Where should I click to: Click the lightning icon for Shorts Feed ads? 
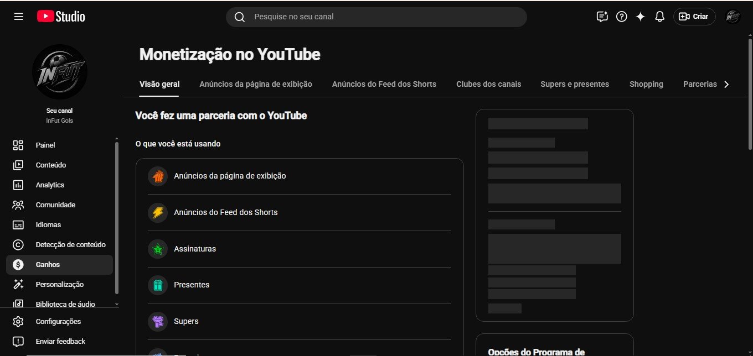click(x=158, y=212)
